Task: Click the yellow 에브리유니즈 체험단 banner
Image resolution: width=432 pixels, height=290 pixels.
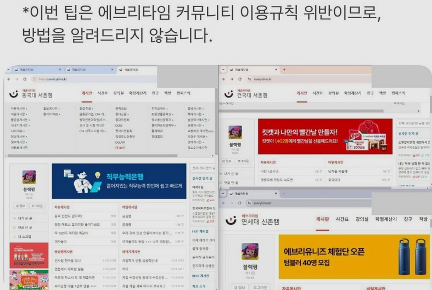Action: [x=354, y=257]
